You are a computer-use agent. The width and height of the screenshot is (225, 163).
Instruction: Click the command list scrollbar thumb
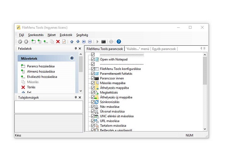point(205,71)
